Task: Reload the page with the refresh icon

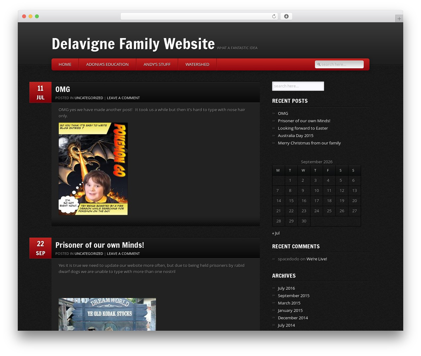Action: pos(274,16)
